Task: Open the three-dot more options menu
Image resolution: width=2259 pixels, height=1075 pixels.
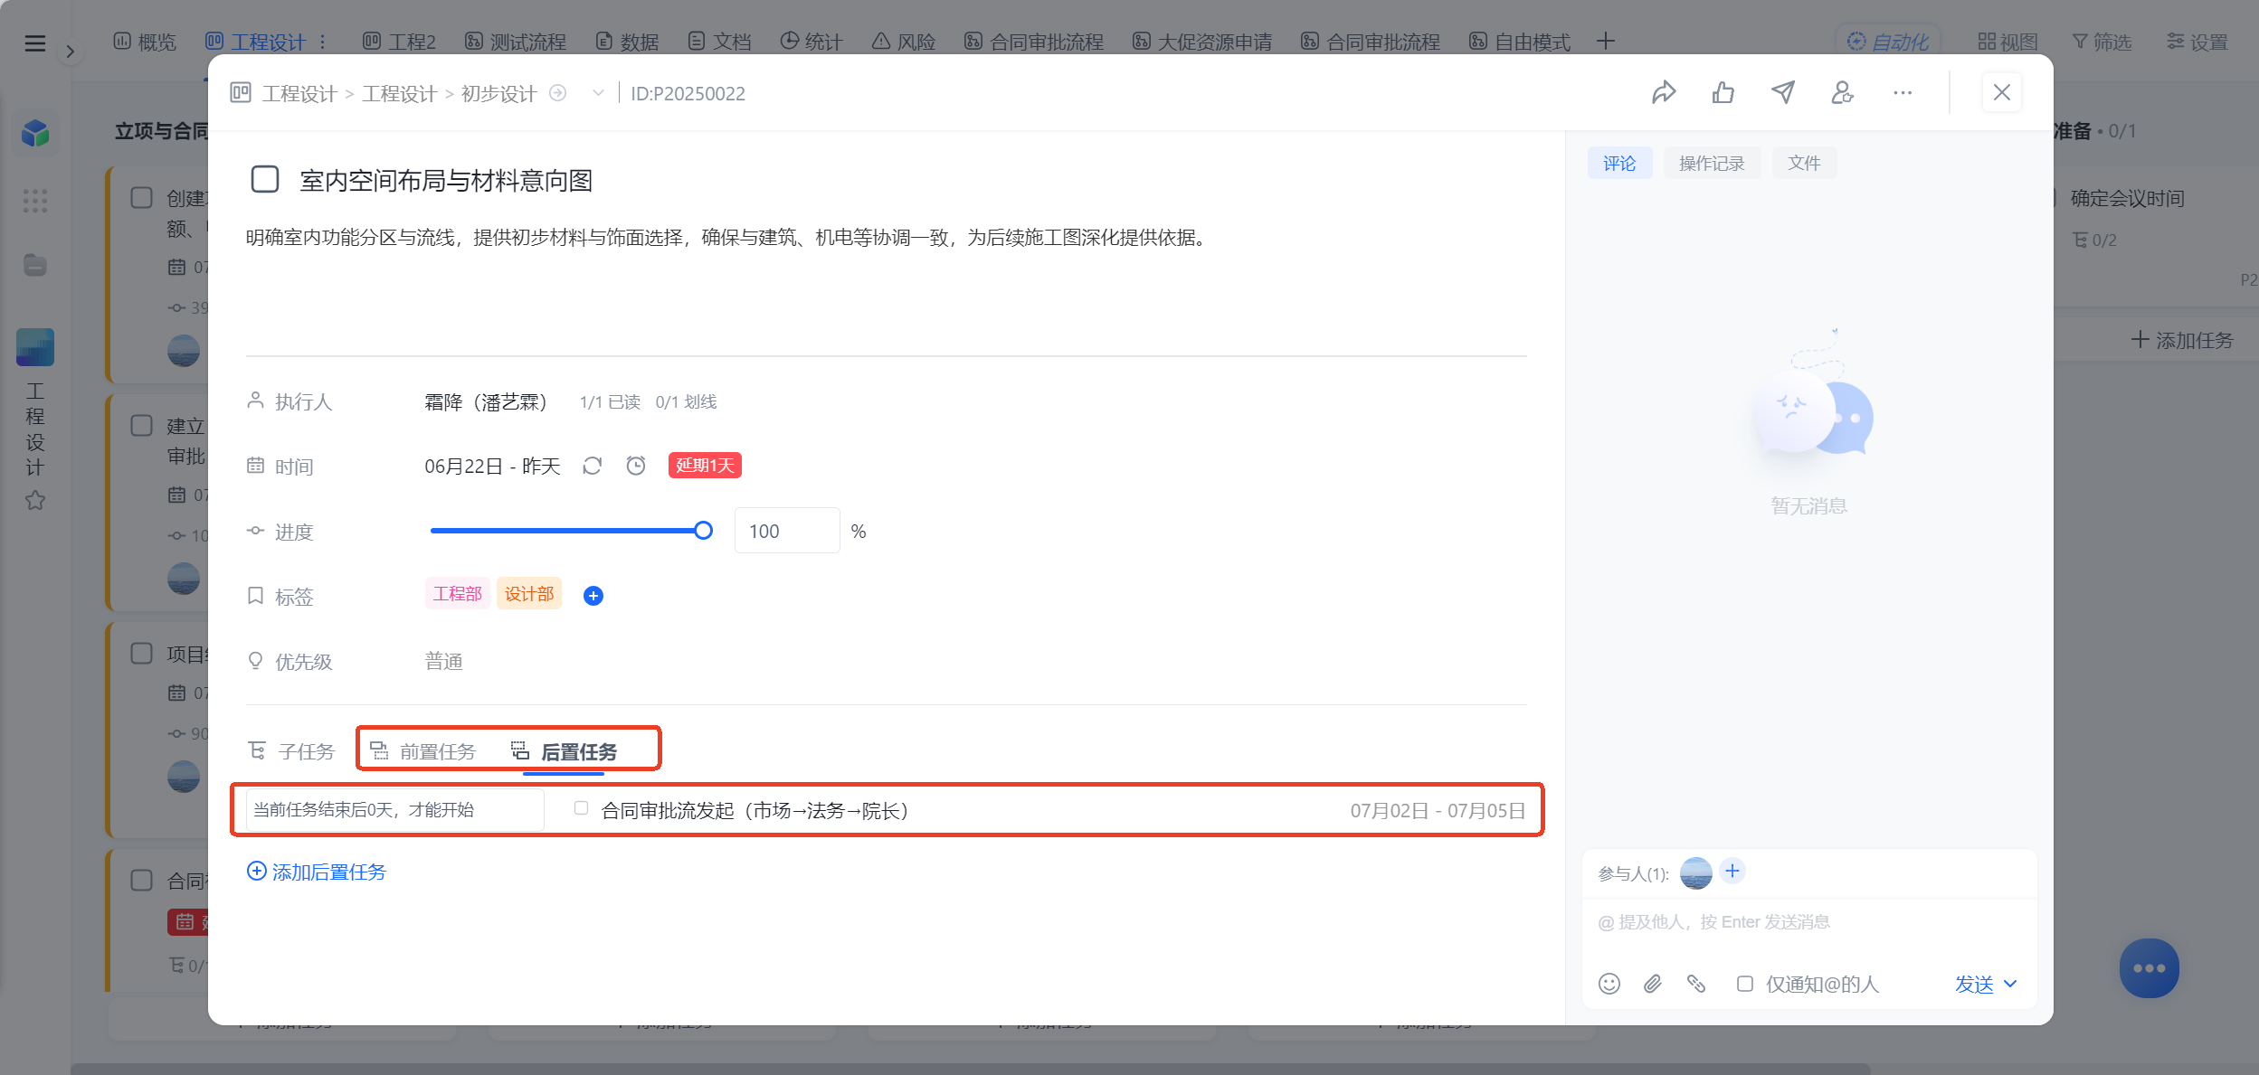Action: pyautogui.click(x=1903, y=93)
